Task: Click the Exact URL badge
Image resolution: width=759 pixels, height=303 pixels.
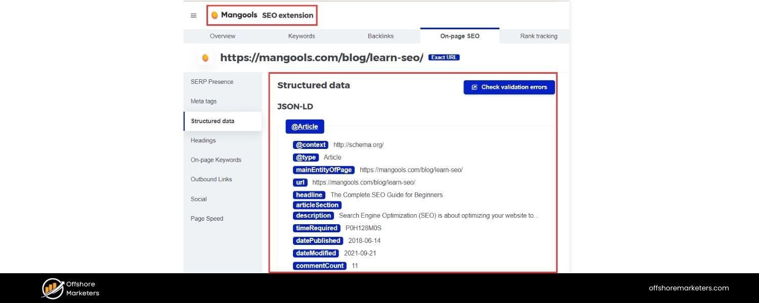Action: pos(444,58)
